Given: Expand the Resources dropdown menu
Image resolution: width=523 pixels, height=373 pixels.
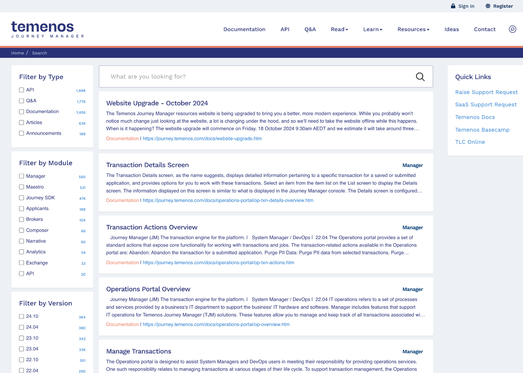Looking at the screenshot, I should click(413, 29).
